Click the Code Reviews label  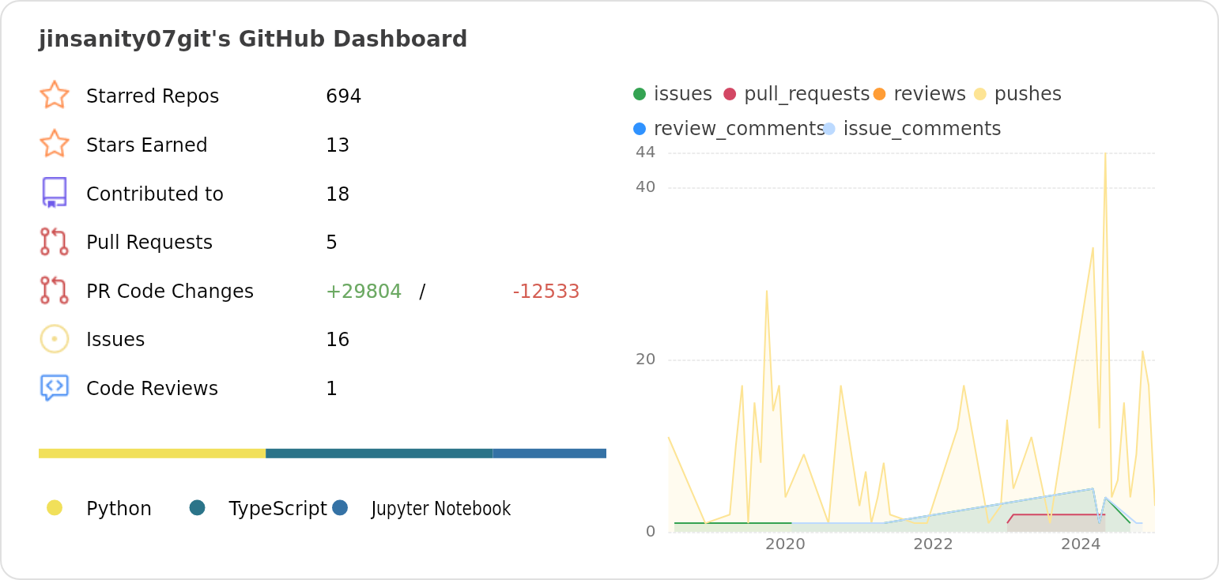(x=153, y=389)
